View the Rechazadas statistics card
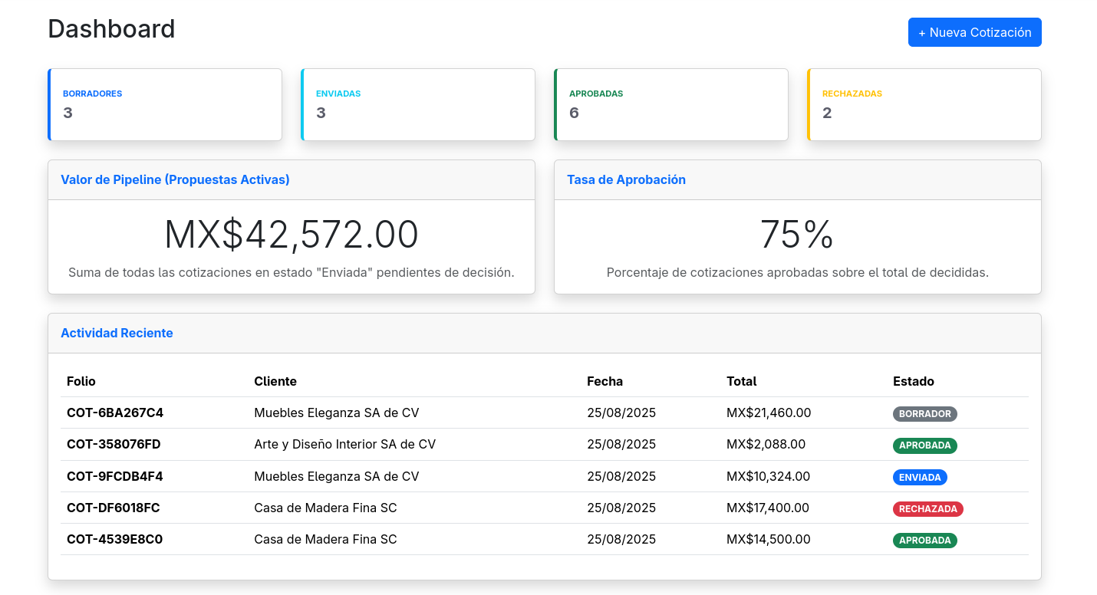 pos(924,104)
